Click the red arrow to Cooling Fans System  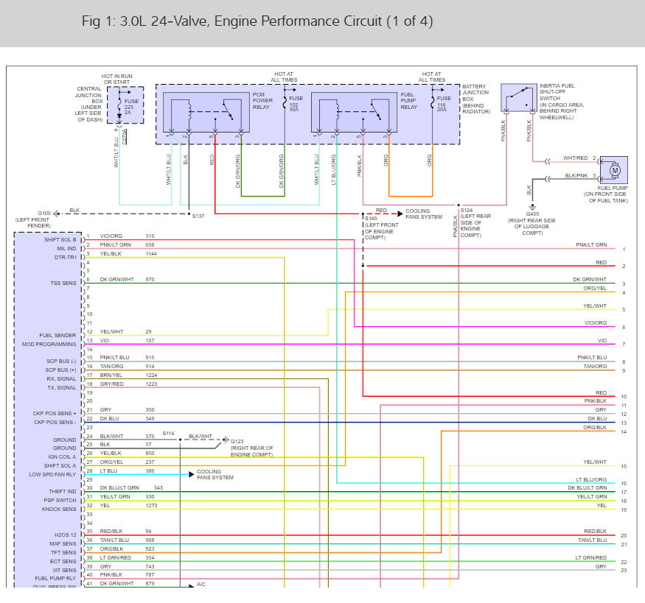click(394, 214)
